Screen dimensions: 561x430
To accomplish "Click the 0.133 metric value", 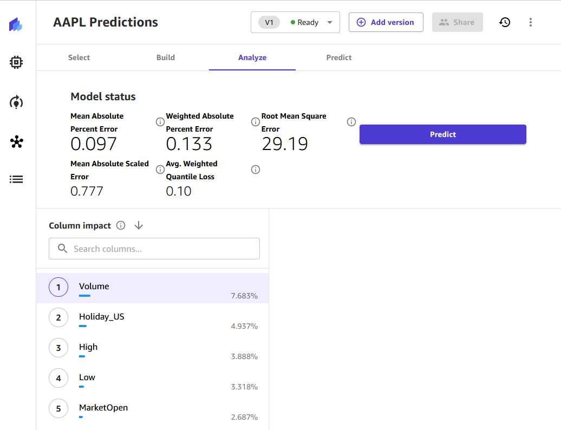I will [189, 144].
